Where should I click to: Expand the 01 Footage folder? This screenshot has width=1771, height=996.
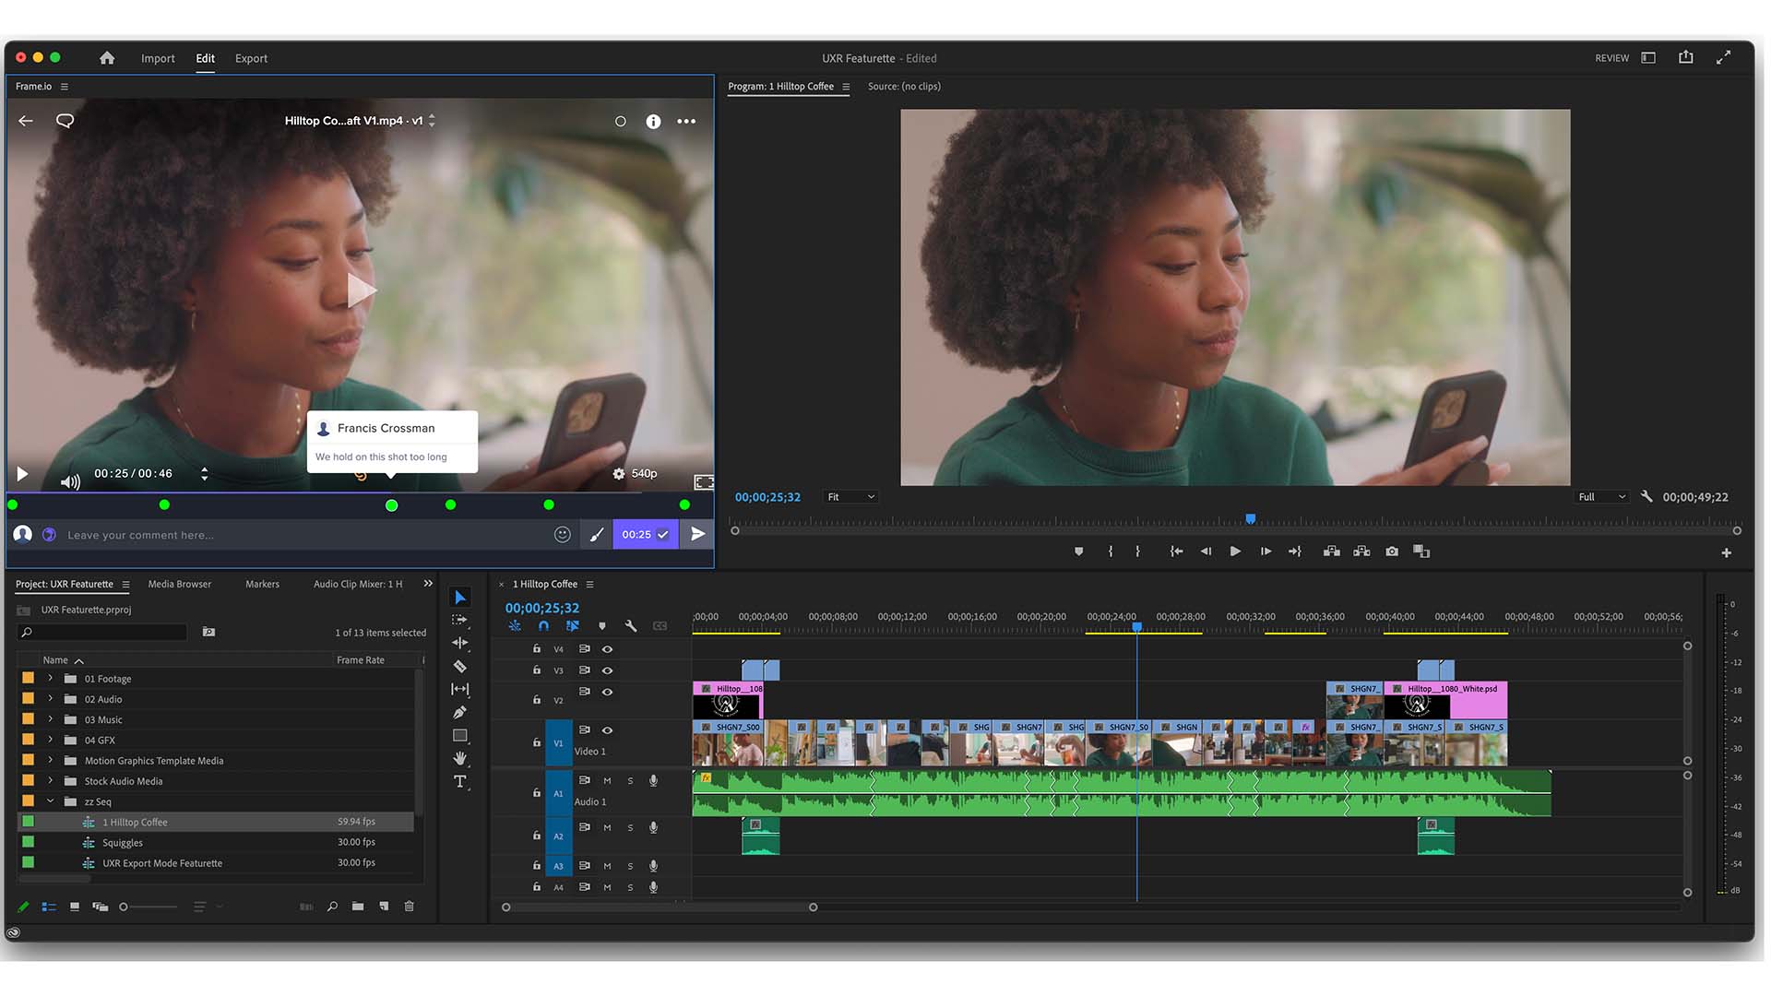click(51, 679)
